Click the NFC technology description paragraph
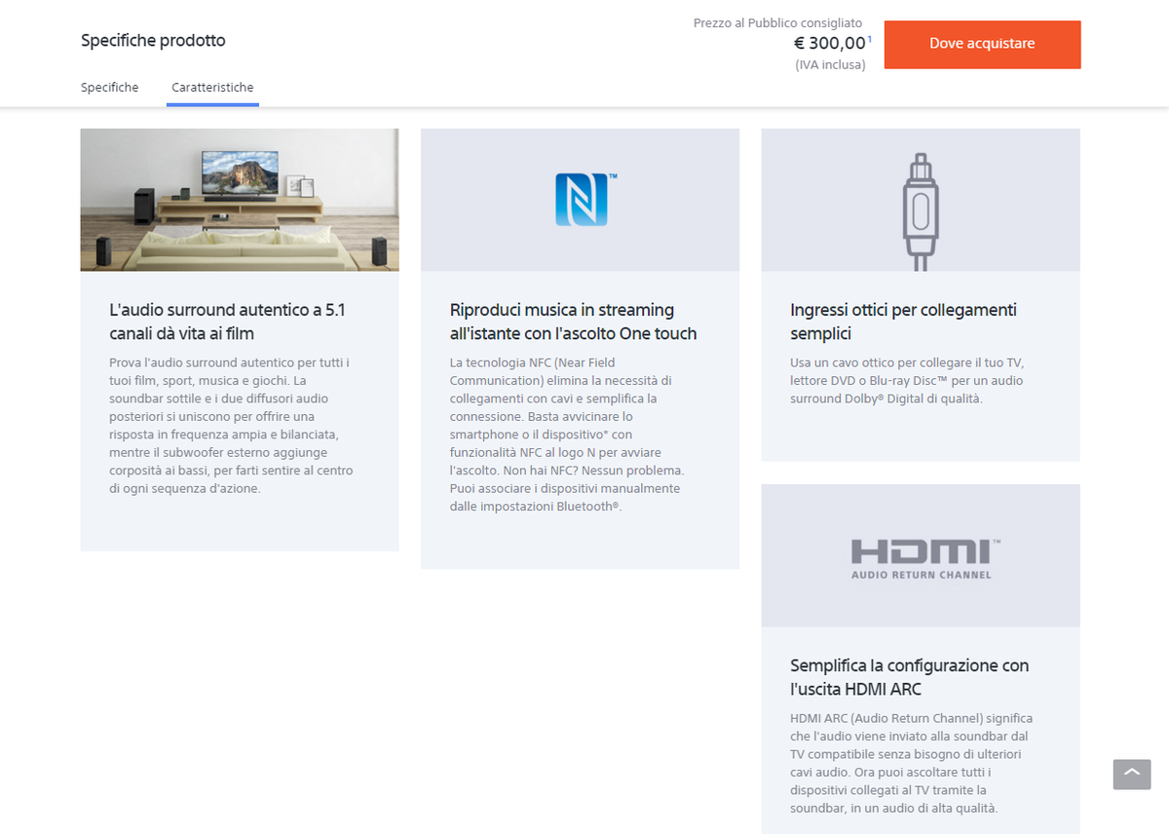This screenshot has height=834, width=1169. (x=569, y=435)
